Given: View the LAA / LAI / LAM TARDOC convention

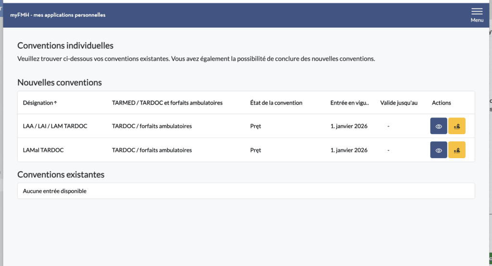Looking at the screenshot, I should point(438,126).
